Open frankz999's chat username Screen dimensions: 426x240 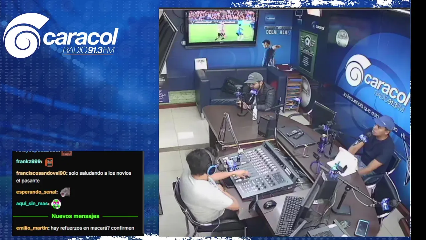pyautogui.click(x=29, y=162)
